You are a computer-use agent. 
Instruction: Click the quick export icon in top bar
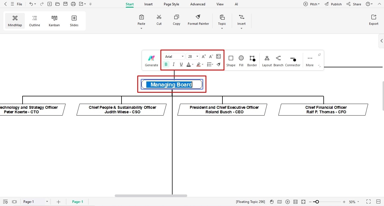point(81,4)
